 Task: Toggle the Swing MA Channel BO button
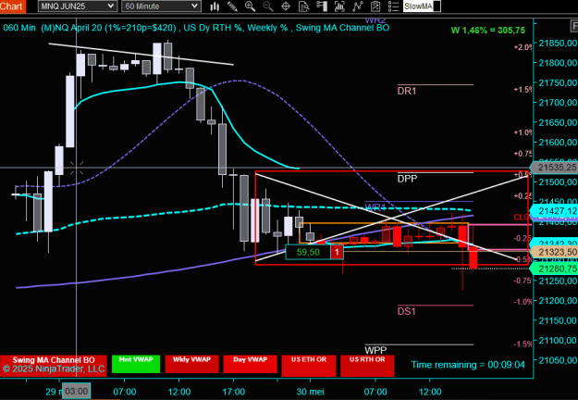coord(54,366)
